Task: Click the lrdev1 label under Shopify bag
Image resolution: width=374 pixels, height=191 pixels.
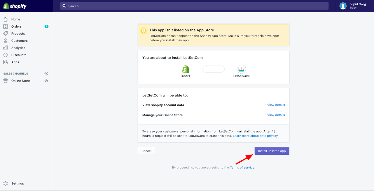Action: [x=186, y=76]
